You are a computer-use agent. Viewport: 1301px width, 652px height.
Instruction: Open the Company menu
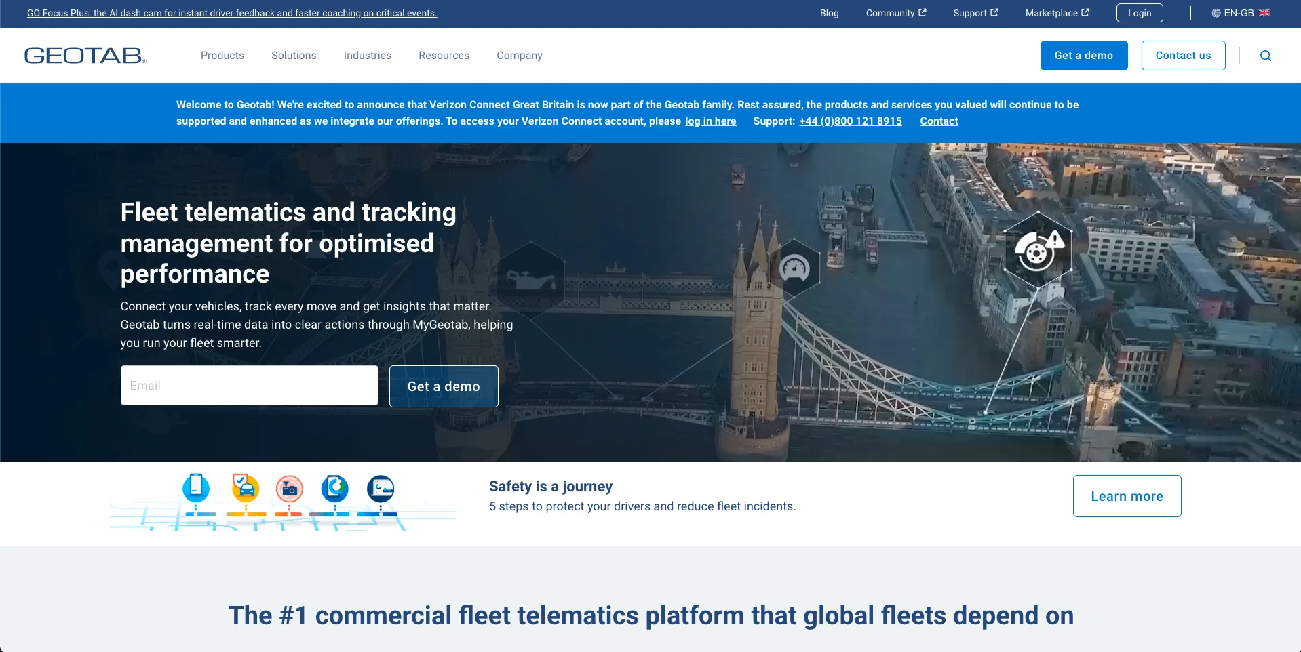coord(520,56)
